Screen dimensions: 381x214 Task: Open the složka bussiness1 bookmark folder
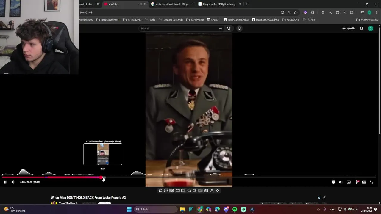(x=108, y=20)
